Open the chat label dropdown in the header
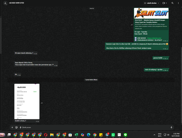This screenshot has height=138, width=182. pyautogui.click(x=152, y=3)
